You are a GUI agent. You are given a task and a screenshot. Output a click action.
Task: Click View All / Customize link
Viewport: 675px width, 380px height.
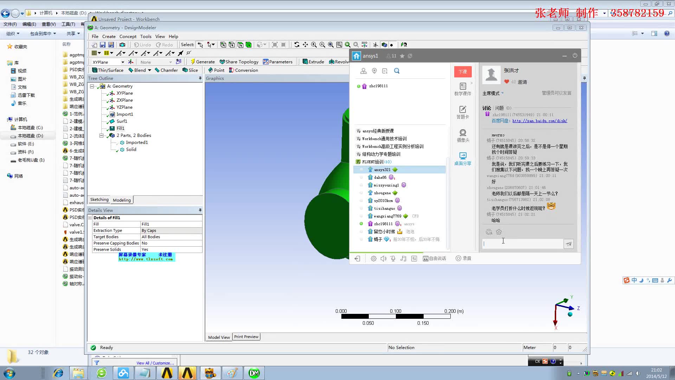[x=155, y=363]
